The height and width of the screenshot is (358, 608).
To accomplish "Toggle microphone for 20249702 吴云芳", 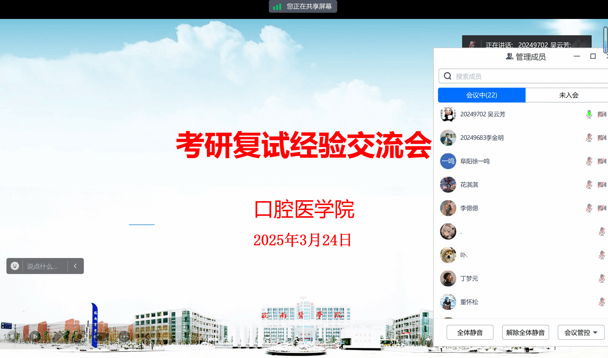I will tap(589, 114).
